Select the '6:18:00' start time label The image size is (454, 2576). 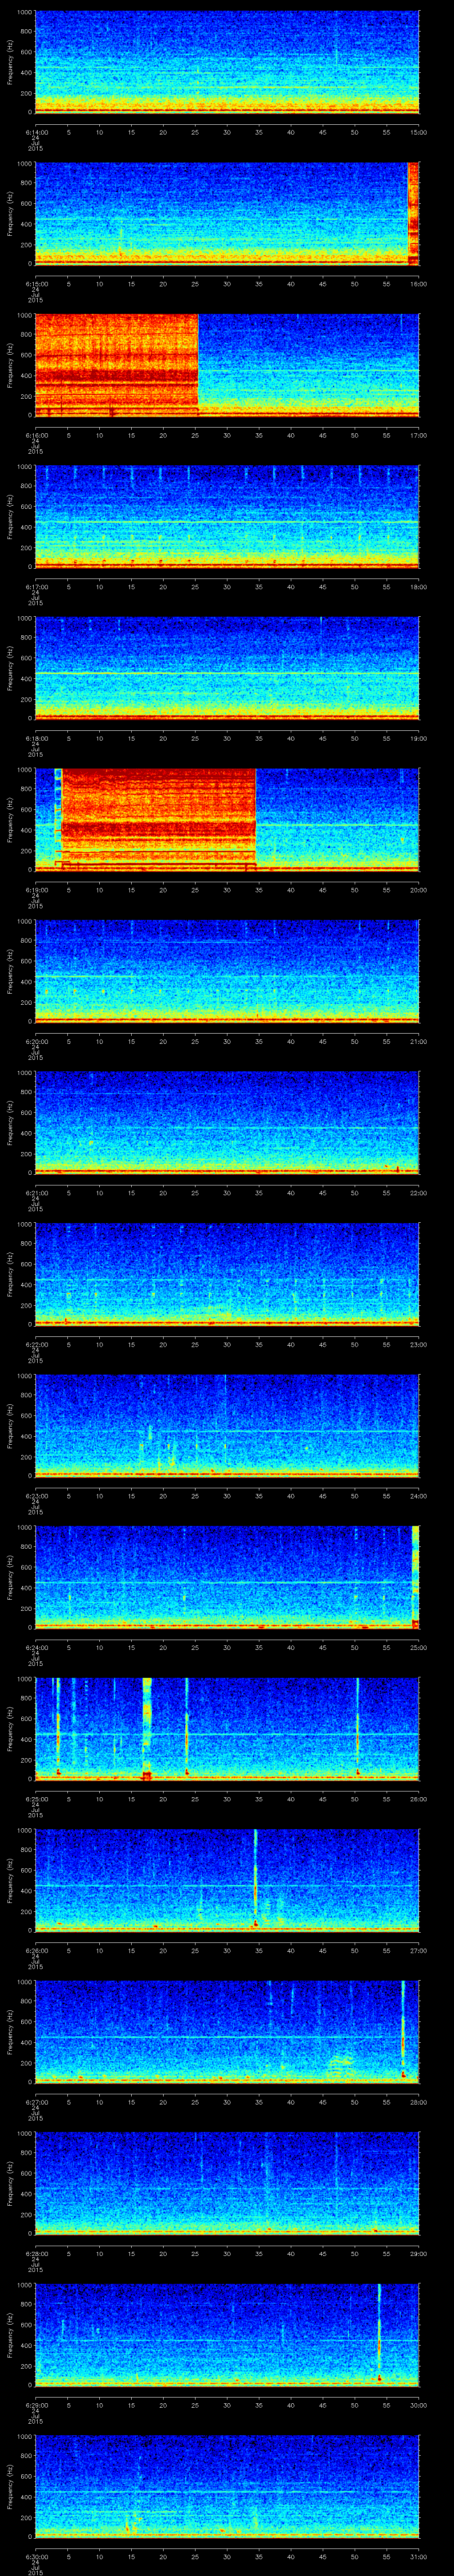pyautogui.click(x=36, y=738)
